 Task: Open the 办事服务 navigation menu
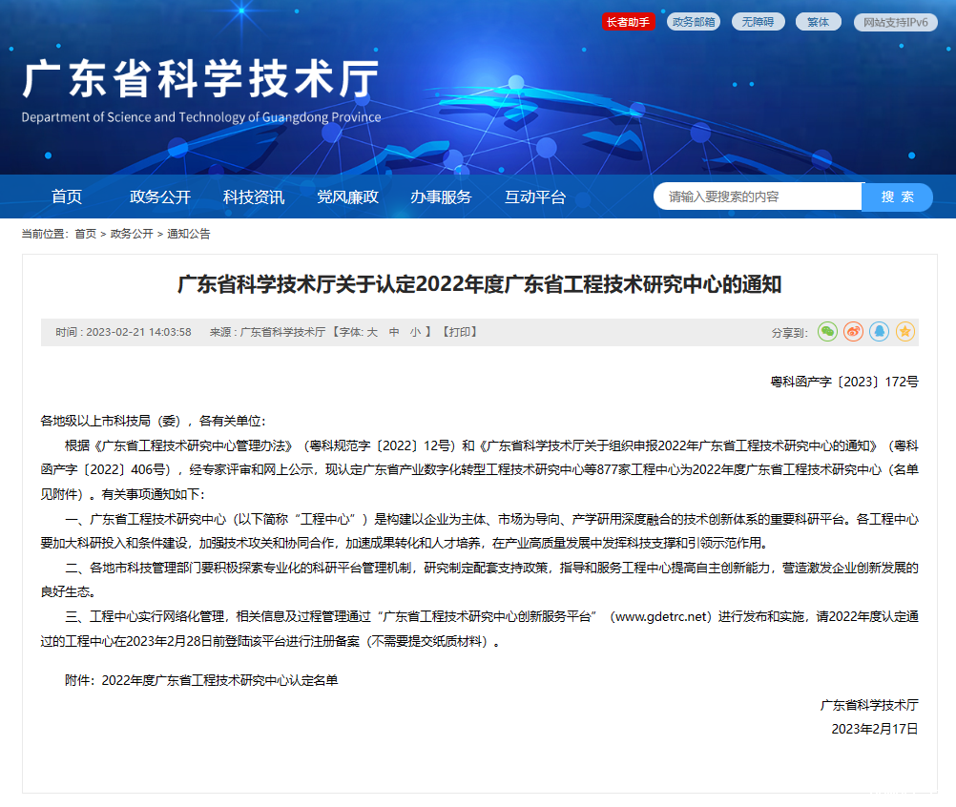[441, 197]
